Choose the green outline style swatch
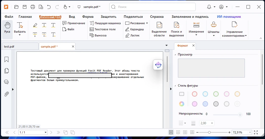This screenshot has height=139, width=265. coord(216,94)
